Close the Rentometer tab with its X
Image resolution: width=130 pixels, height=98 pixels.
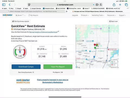[x=67, y=11]
